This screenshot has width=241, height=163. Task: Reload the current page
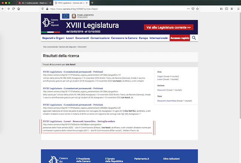pyautogui.click(x=14, y=9)
